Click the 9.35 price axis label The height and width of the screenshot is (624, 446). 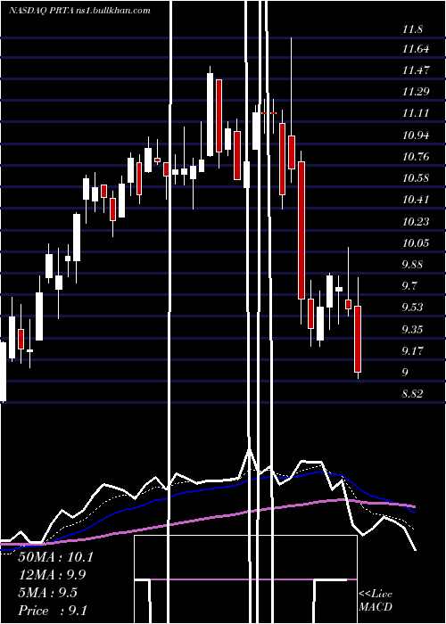[412, 330]
